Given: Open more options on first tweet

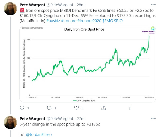Looking at the screenshot, I should [153, 5].
